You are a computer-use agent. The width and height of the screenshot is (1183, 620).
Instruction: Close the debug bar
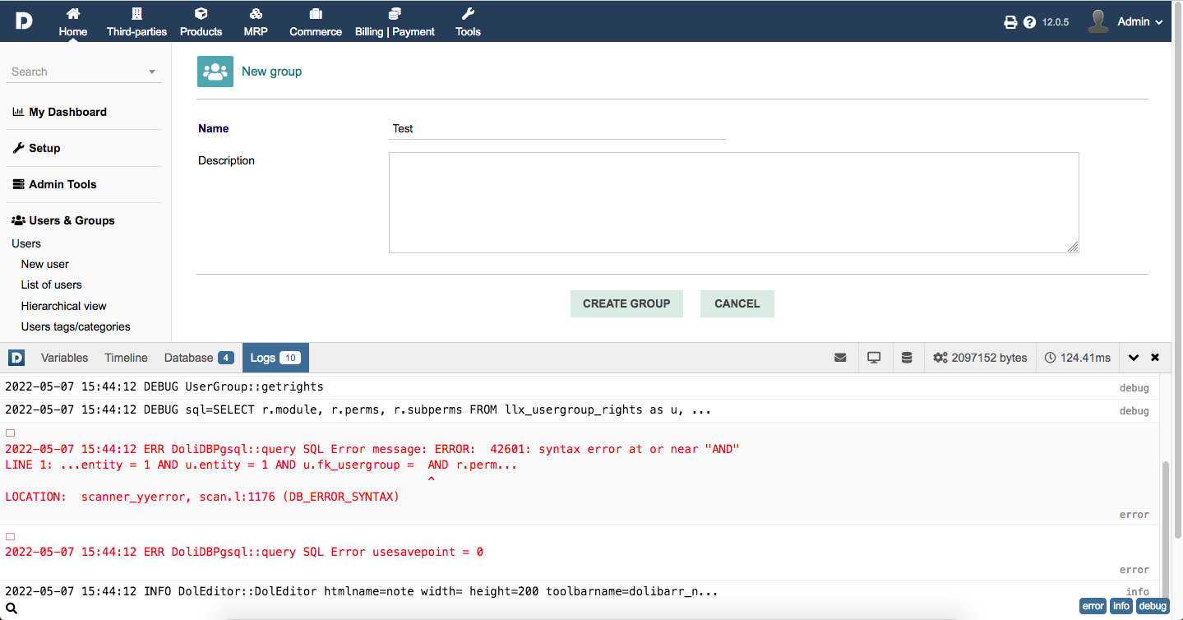click(x=1155, y=358)
